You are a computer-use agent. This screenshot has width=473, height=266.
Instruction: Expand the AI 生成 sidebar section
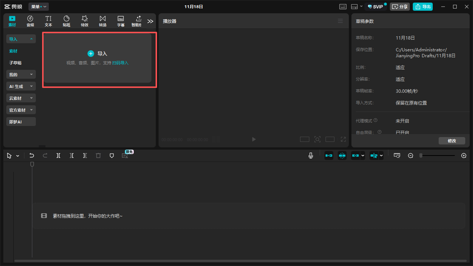(21, 86)
